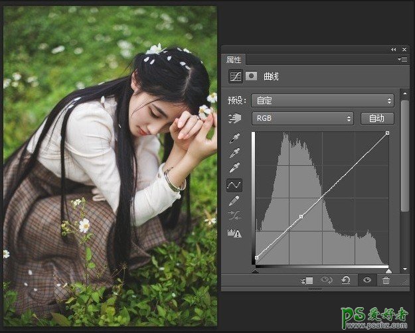Activate the on-image targeted adjustment hand tool

(x=235, y=119)
